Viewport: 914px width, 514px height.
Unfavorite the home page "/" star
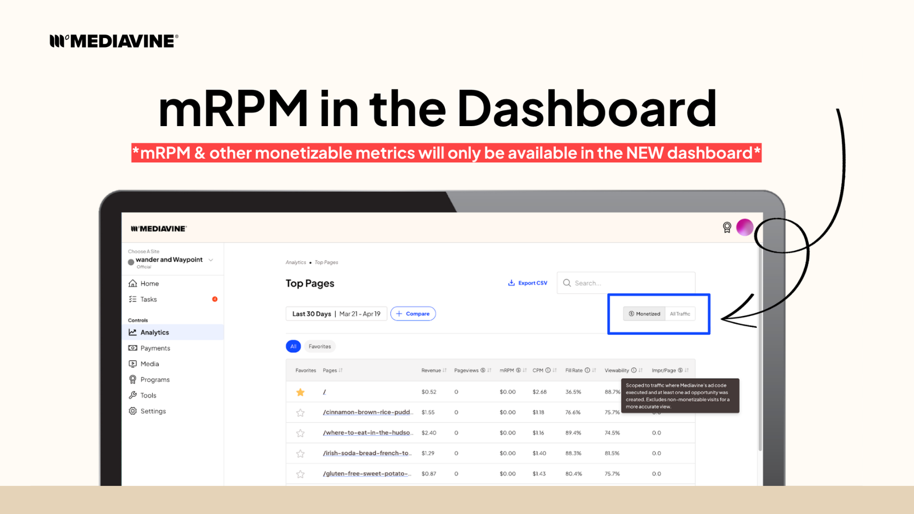click(x=300, y=392)
